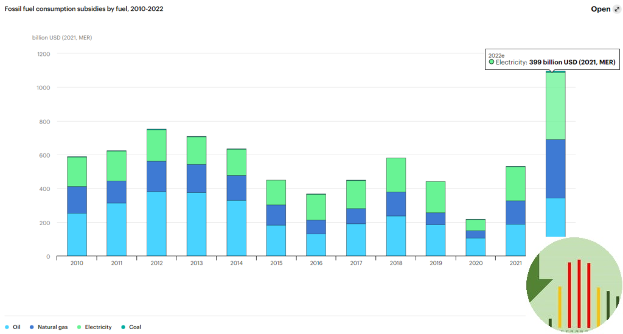Select the 2022 natural gas bar segment
Screen dimensions: 623x334
tap(555, 169)
